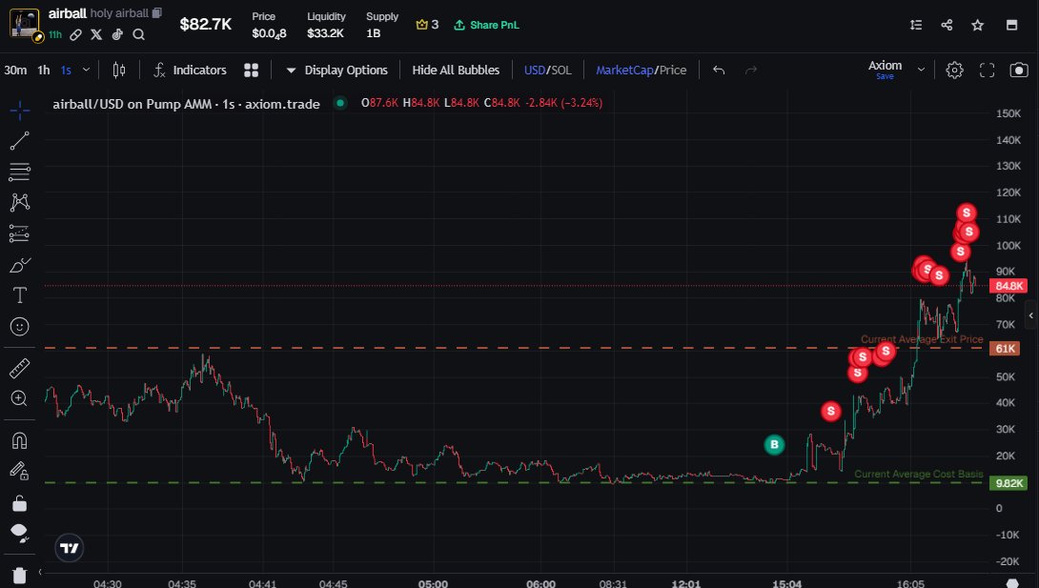Click the panel layout icon top right
Screen dimensions: 1039x588
point(1011,25)
